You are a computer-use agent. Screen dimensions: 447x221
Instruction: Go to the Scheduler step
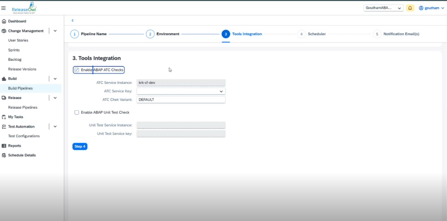click(x=316, y=34)
